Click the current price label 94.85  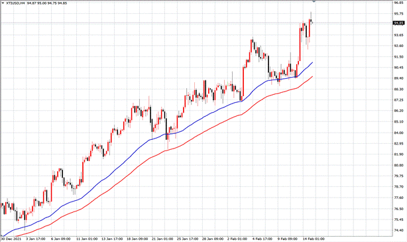[x=398, y=23]
